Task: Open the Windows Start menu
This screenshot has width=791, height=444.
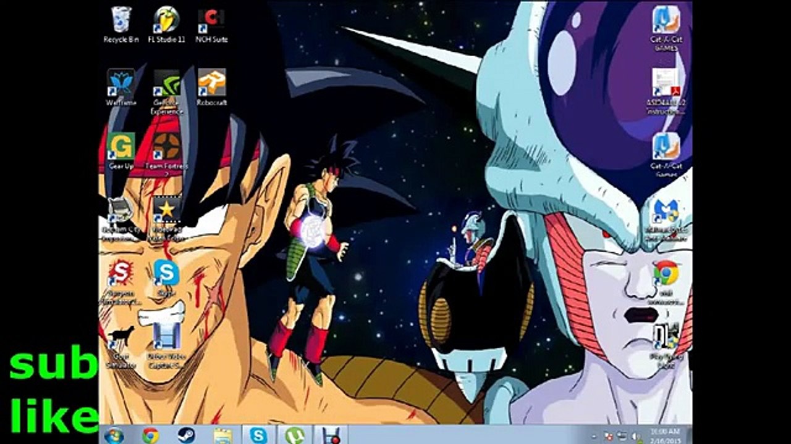Action: click(x=114, y=435)
